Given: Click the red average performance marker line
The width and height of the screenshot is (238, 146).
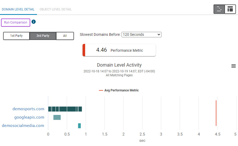Looking at the screenshot, I should (216, 113).
